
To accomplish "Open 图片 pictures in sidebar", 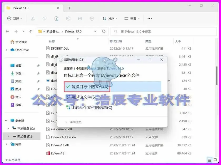I will 16,89.
